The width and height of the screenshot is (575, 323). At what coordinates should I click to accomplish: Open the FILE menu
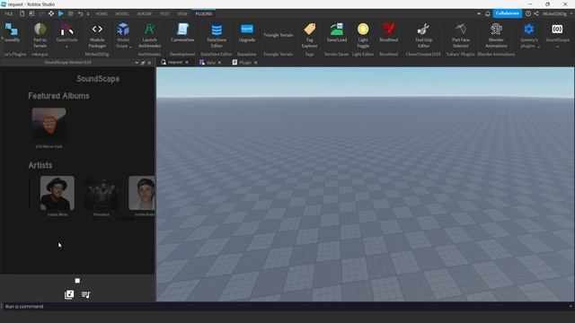click(x=9, y=13)
